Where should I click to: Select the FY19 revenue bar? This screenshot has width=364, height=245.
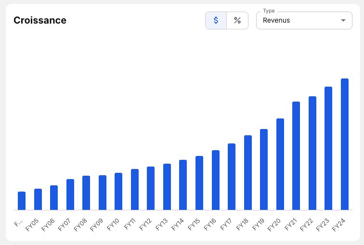tap(264, 169)
